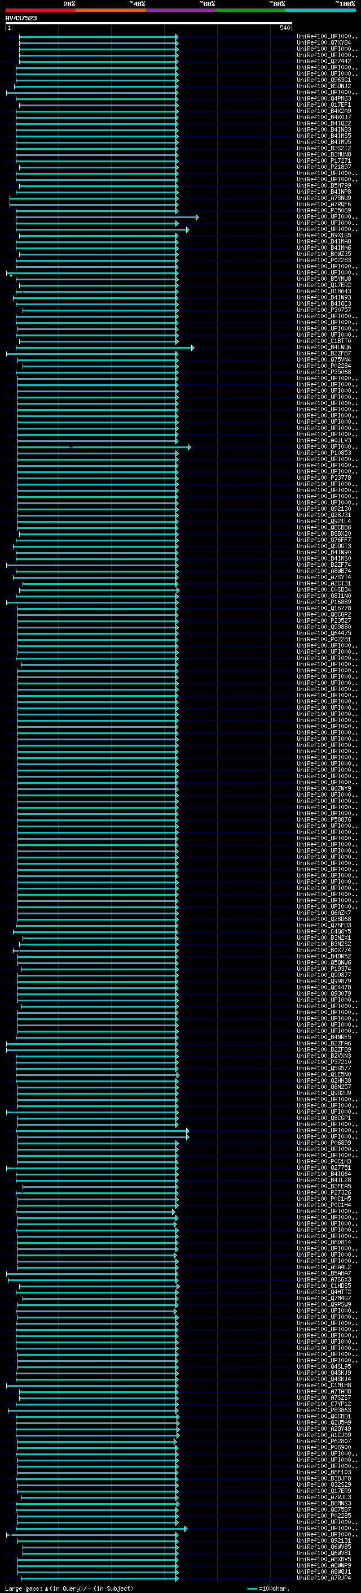
Task: Click the UniRef100_P06899 row label
Action: click(324, 1143)
